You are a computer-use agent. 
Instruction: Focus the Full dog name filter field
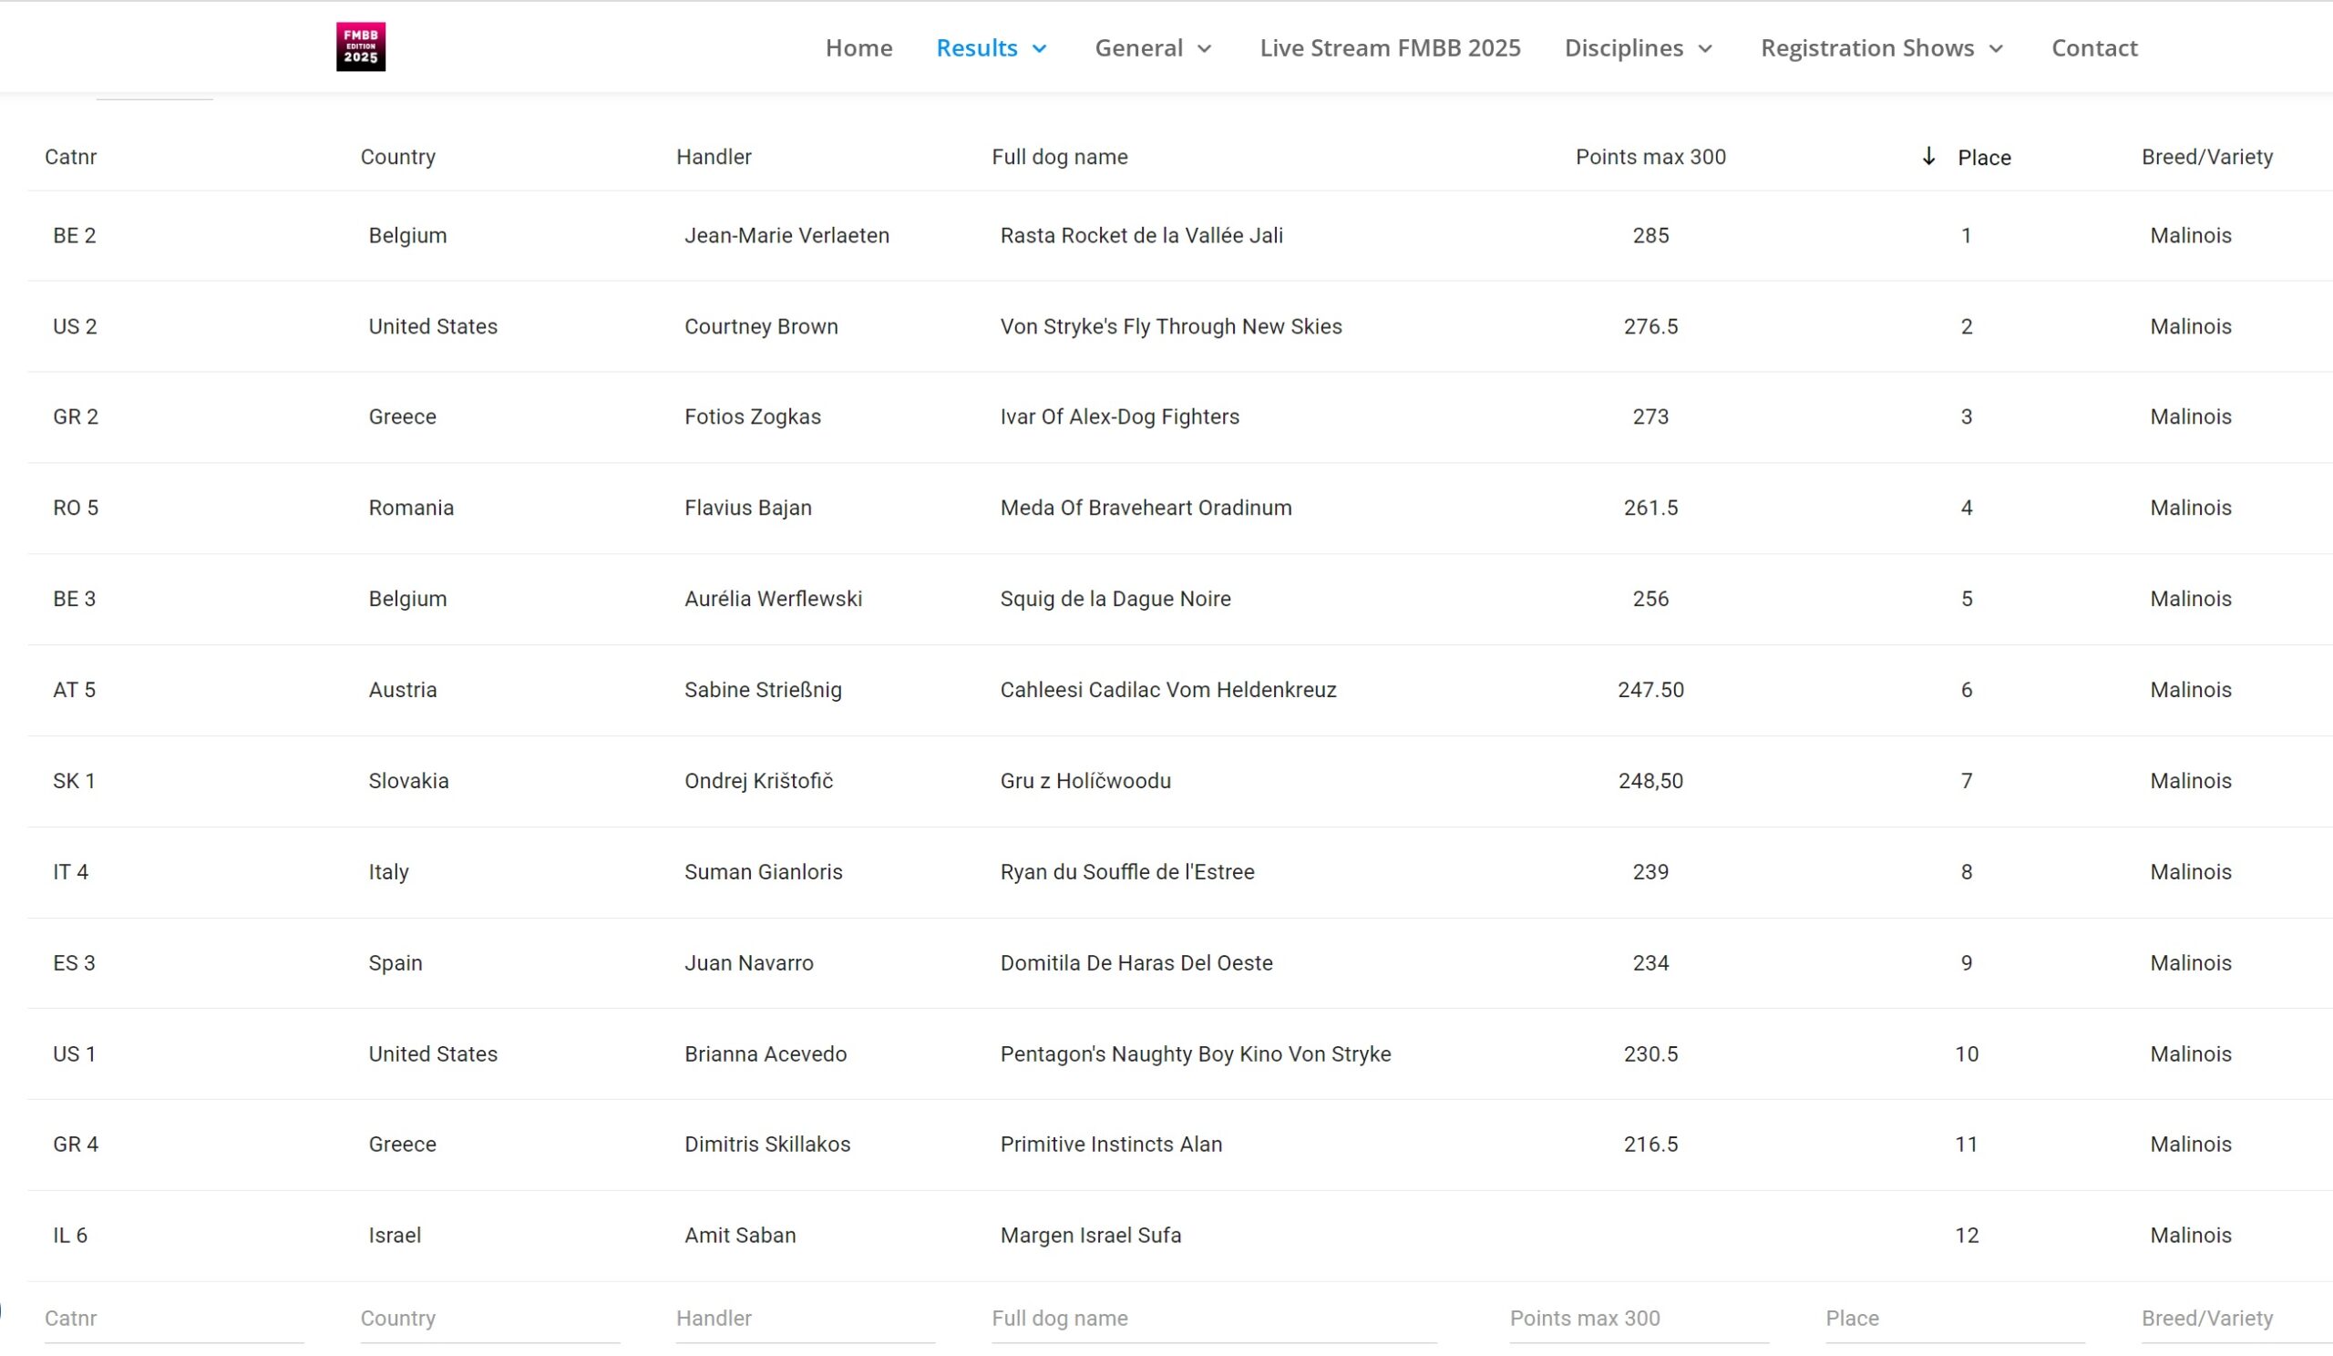pyautogui.click(x=1214, y=1318)
